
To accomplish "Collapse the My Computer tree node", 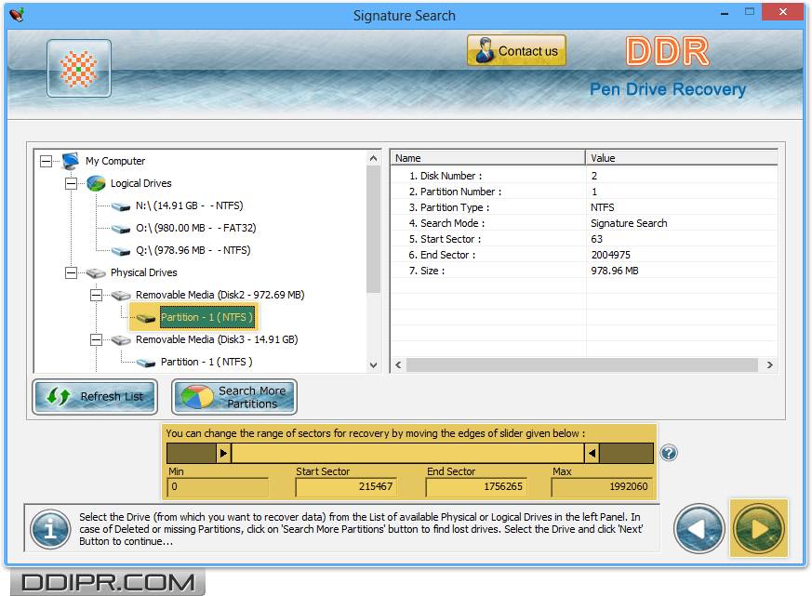I will [46, 161].
